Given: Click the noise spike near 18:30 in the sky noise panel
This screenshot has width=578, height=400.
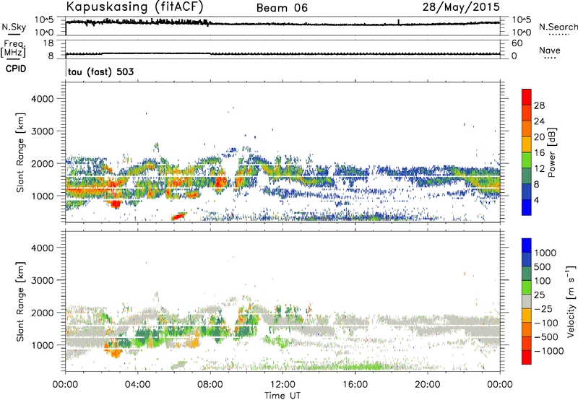Looking at the screenshot, I should pyautogui.click(x=399, y=22).
